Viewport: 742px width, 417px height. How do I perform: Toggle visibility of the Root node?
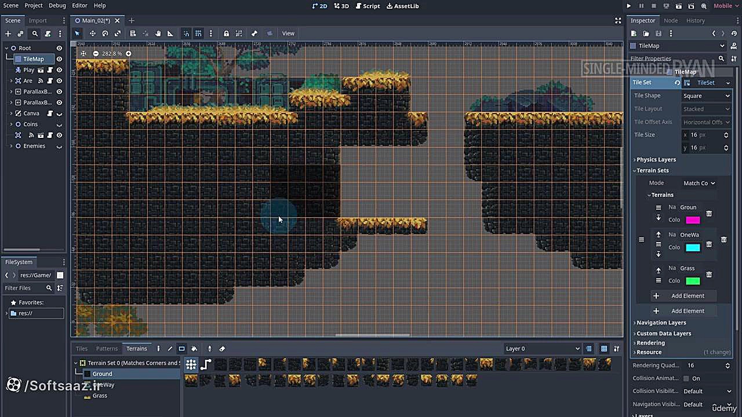coord(59,48)
